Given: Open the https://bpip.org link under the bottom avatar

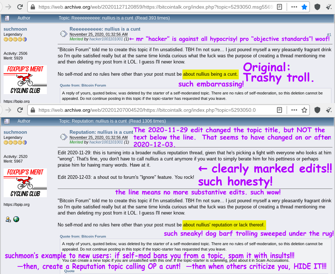Looking at the screenshot, I should 17,204.
